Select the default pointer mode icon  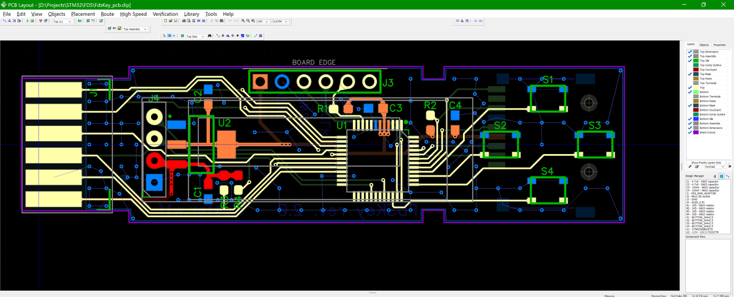[x=165, y=36]
